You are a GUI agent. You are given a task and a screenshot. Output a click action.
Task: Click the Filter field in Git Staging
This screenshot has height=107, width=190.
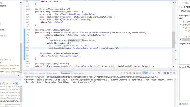pos(186,3)
